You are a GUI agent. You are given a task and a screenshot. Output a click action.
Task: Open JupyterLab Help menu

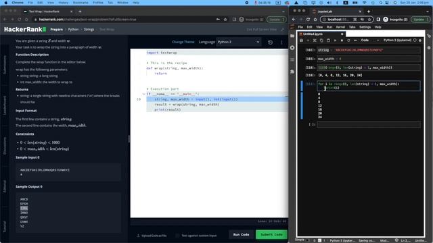(x=378, y=27)
